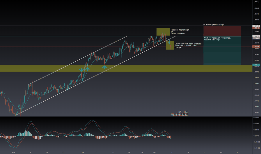Click the 1.25000 tick on price axis
The image size is (261, 154).
click(256, 14)
